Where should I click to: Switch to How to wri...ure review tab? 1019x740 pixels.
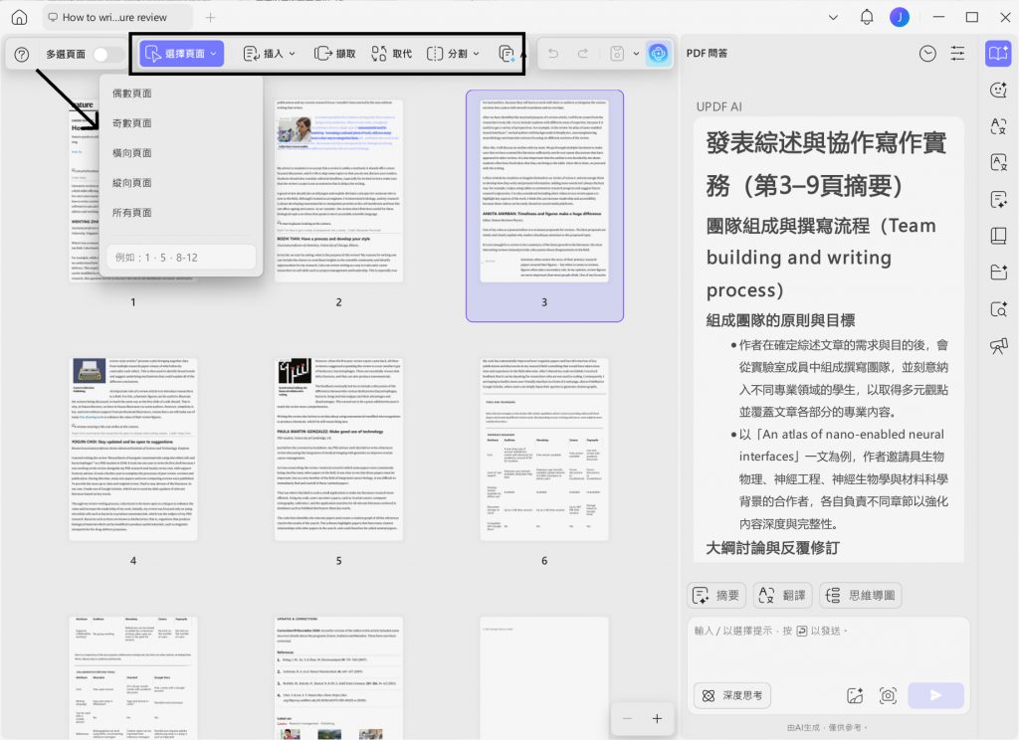tap(117, 18)
